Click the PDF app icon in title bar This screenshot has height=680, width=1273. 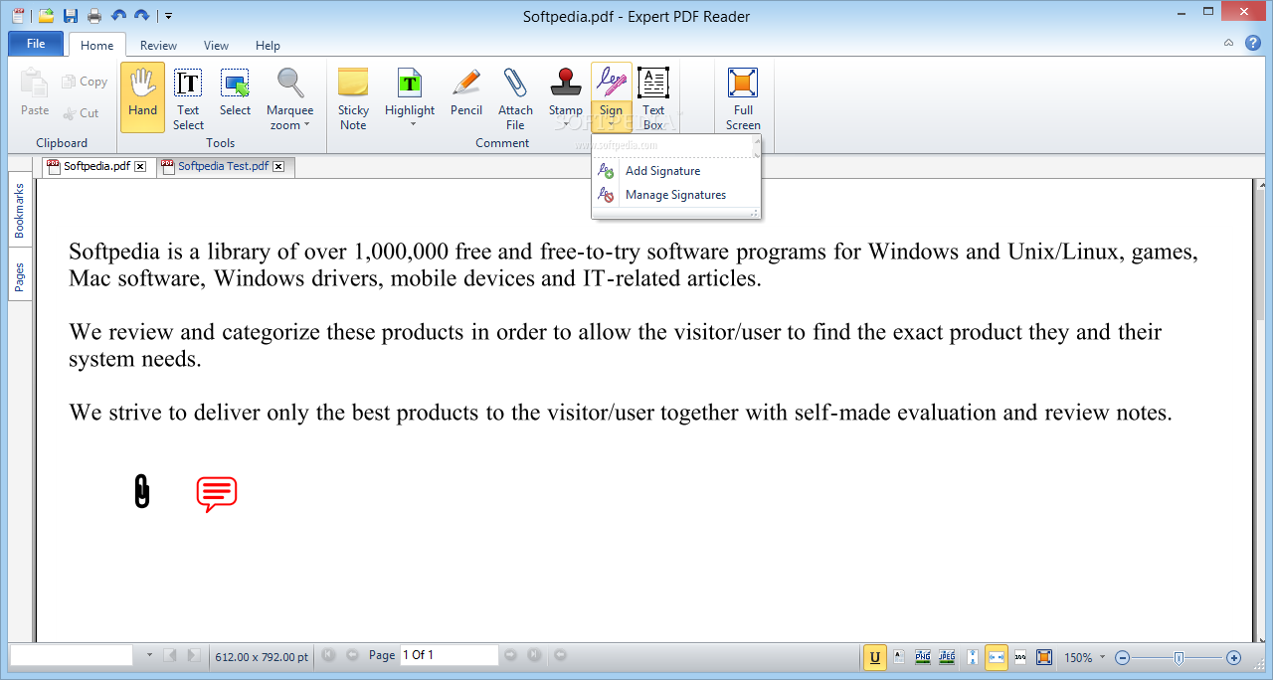click(17, 15)
